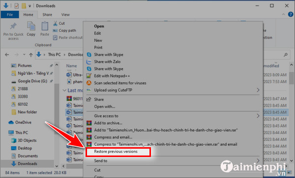295x178 pixels.
Task: Select Downloads in the sidebar
Action: point(27,164)
